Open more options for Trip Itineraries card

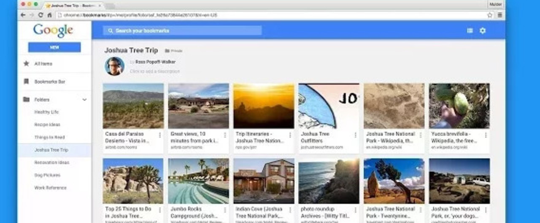pyautogui.click(x=290, y=135)
